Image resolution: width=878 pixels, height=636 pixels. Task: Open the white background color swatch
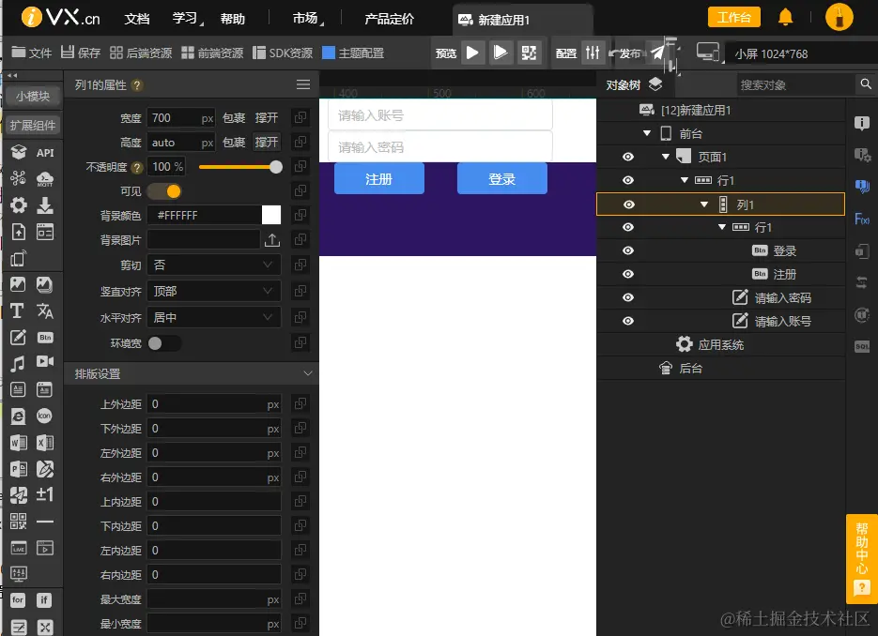(271, 216)
